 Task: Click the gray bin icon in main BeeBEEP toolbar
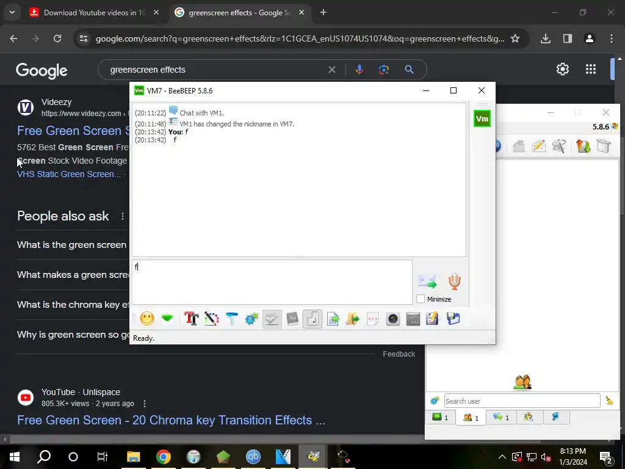[x=604, y=146]
